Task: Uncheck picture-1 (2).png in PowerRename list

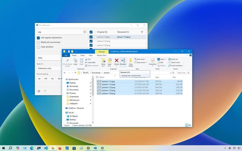Action: [x=91, y=45]
